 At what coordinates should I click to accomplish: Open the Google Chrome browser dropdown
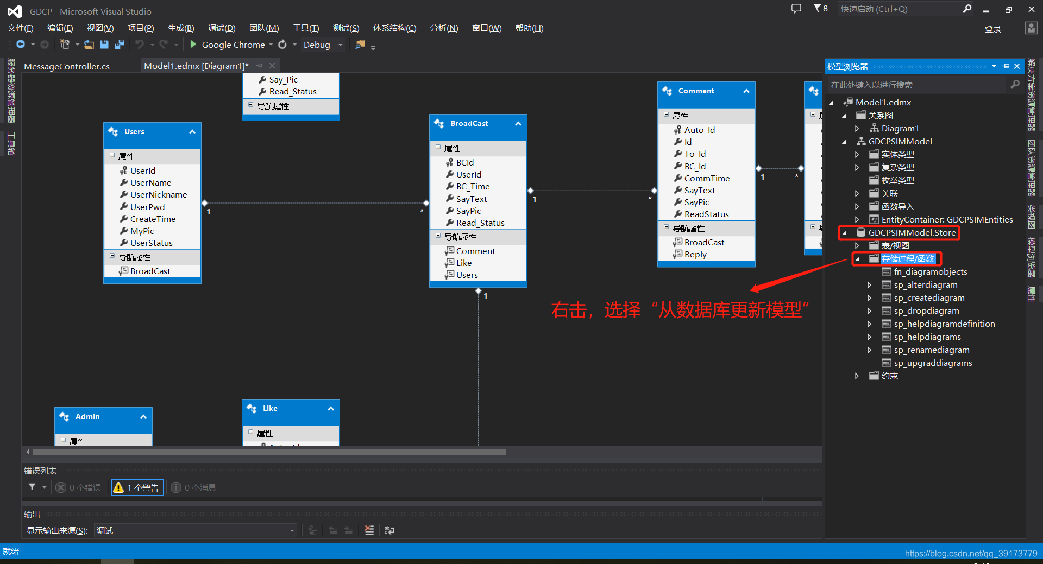coord(271,45)
